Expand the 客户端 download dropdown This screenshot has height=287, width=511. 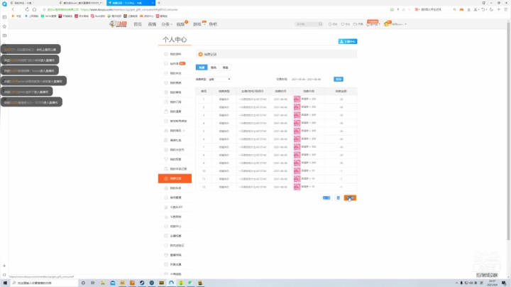pyautogui.click(x=373, y=24)
